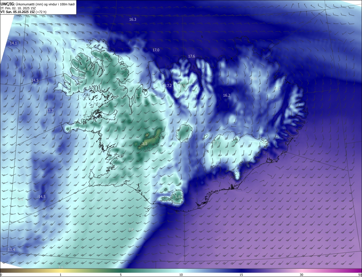Click the 4.8 value label on the map
Screen dimensions: 362x277
[x=87, y=69]
